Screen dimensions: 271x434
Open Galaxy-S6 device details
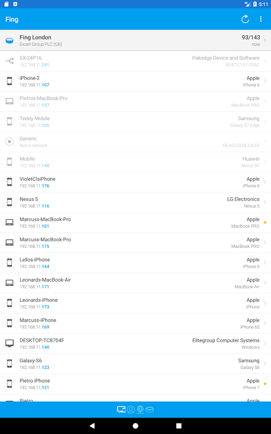point(135,364)
